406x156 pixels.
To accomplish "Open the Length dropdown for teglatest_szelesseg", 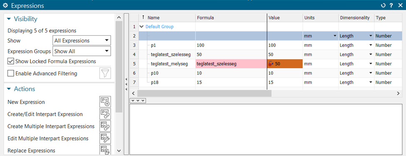I will pyautogui.click(x=371, y=54).
